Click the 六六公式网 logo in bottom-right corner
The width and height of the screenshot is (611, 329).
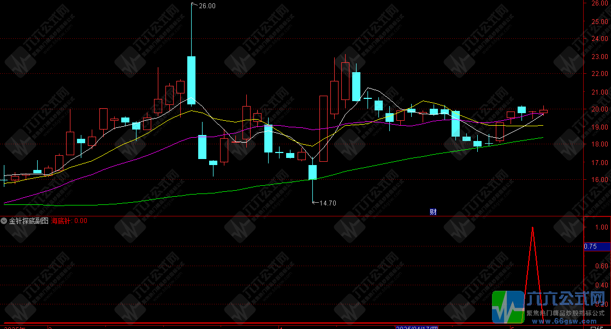(x=564, y=299)
